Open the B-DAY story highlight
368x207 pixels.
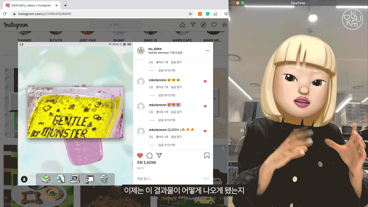click(119, 37)
